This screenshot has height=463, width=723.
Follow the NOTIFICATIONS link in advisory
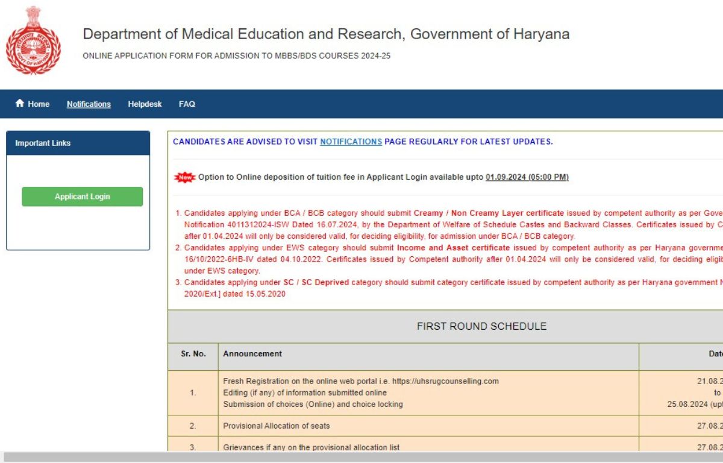point(351,142)
